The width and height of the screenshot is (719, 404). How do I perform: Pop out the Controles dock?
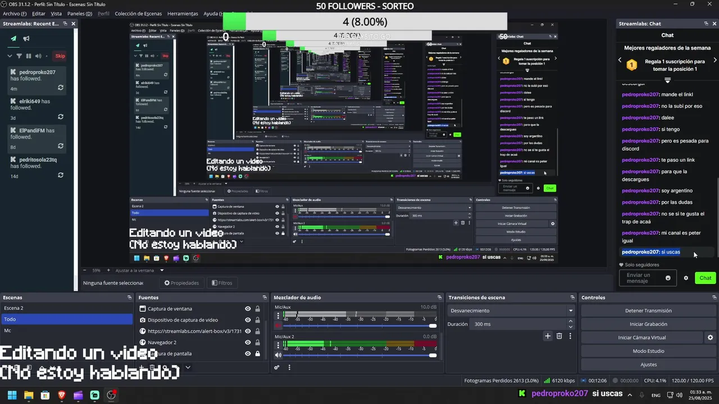[715, 297]
